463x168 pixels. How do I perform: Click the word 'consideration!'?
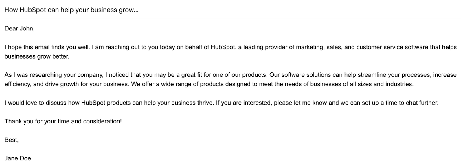pos(102,121)
